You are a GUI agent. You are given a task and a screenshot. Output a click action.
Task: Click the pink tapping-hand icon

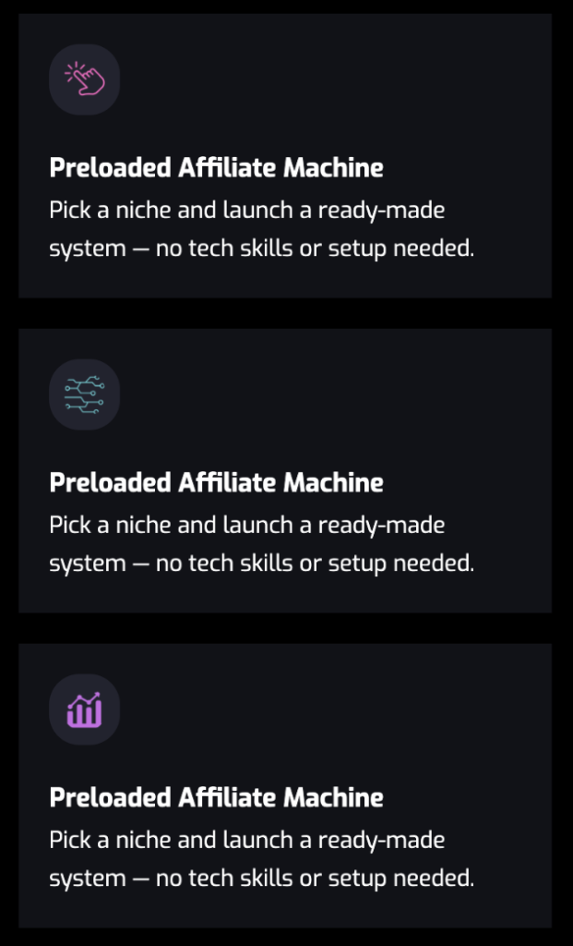(84, 79)
